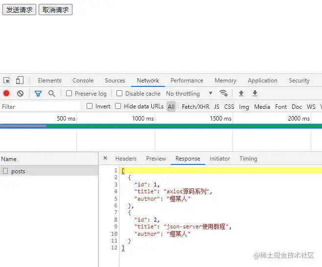
Task: Click the 1000 ms timeline marker
Action: (143, 119)
